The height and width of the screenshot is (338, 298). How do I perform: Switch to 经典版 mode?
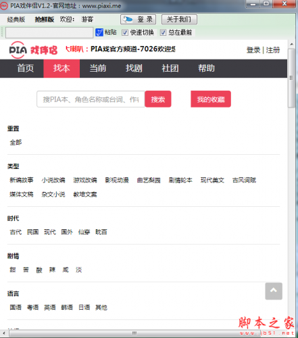[x=16, y=20]
